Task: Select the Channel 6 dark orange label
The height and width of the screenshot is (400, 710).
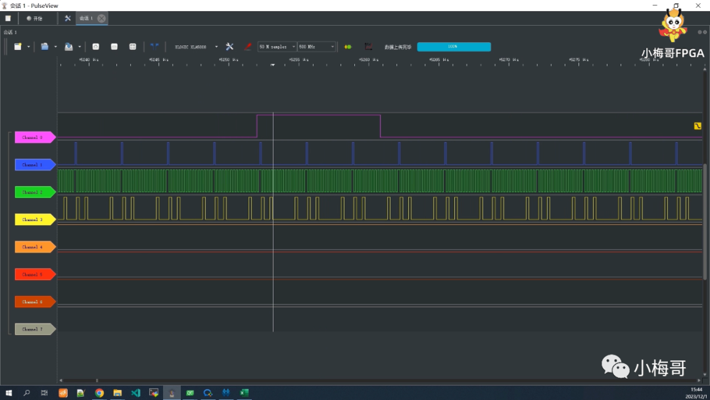Action: click(35, 302)
